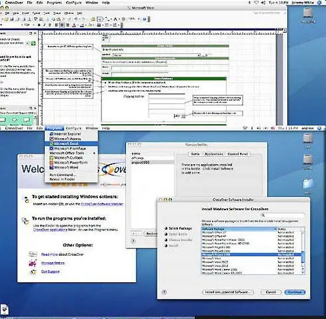Center-align text using the Visio toolbar
This screenshot has width=326, height=319.
(x=62, y=25)
